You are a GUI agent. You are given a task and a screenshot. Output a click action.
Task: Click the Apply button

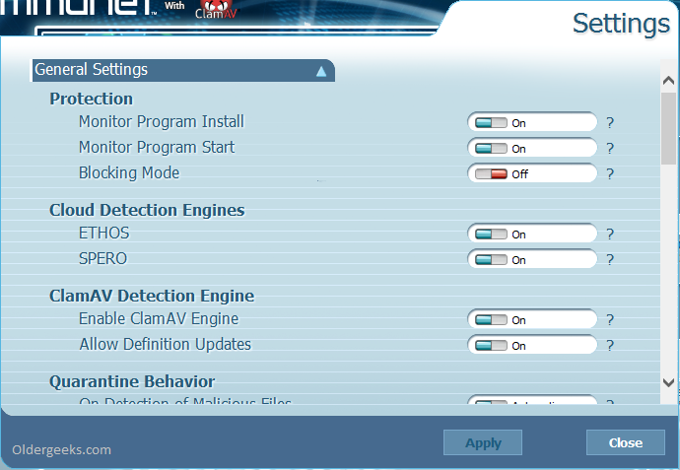[x=483, y=442]
